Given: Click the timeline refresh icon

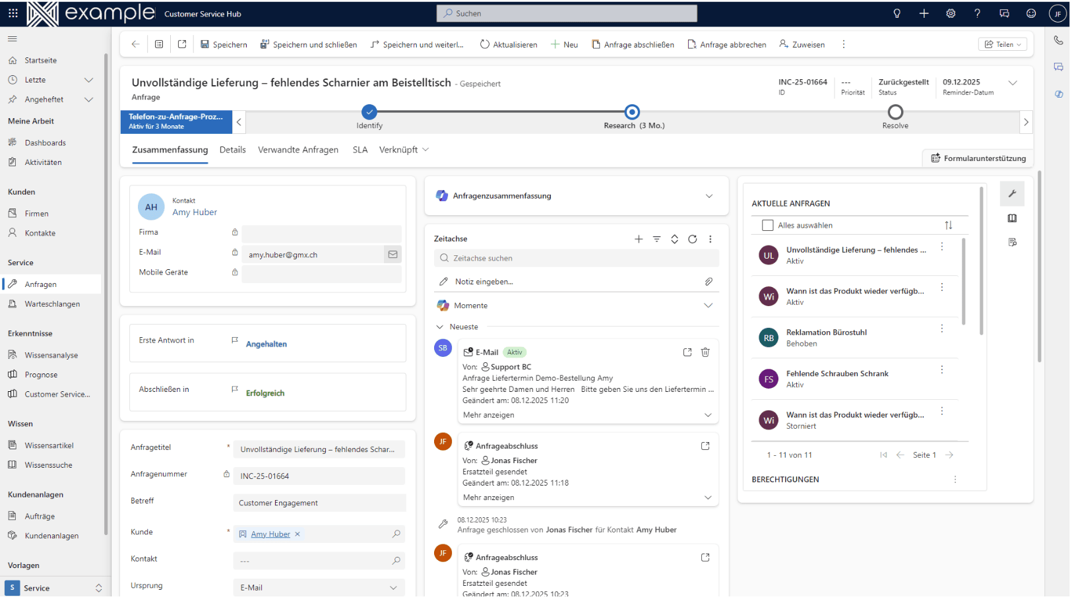Looking at the screenshot, I should tap(692, 239).
